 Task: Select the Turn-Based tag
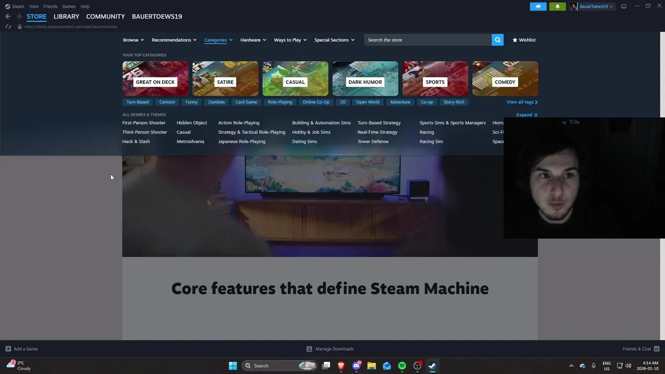[x=138, y=102]
